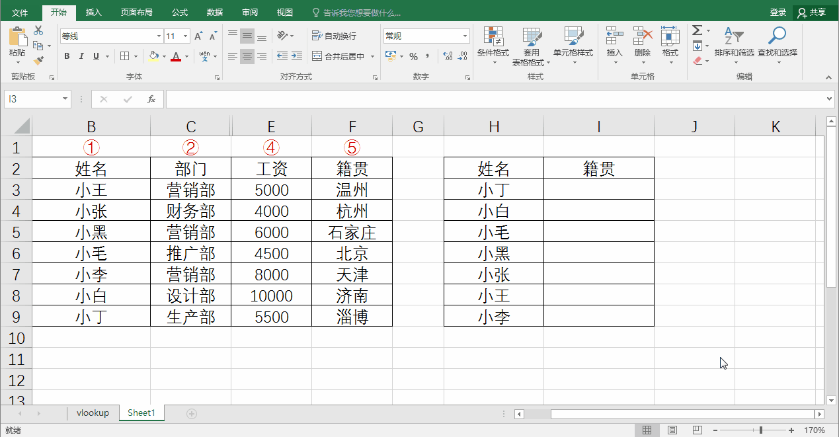Switch to the 页面布局 Page Layout tab
The width and height of the screenshot is (839, 437).
coord(136,13)
